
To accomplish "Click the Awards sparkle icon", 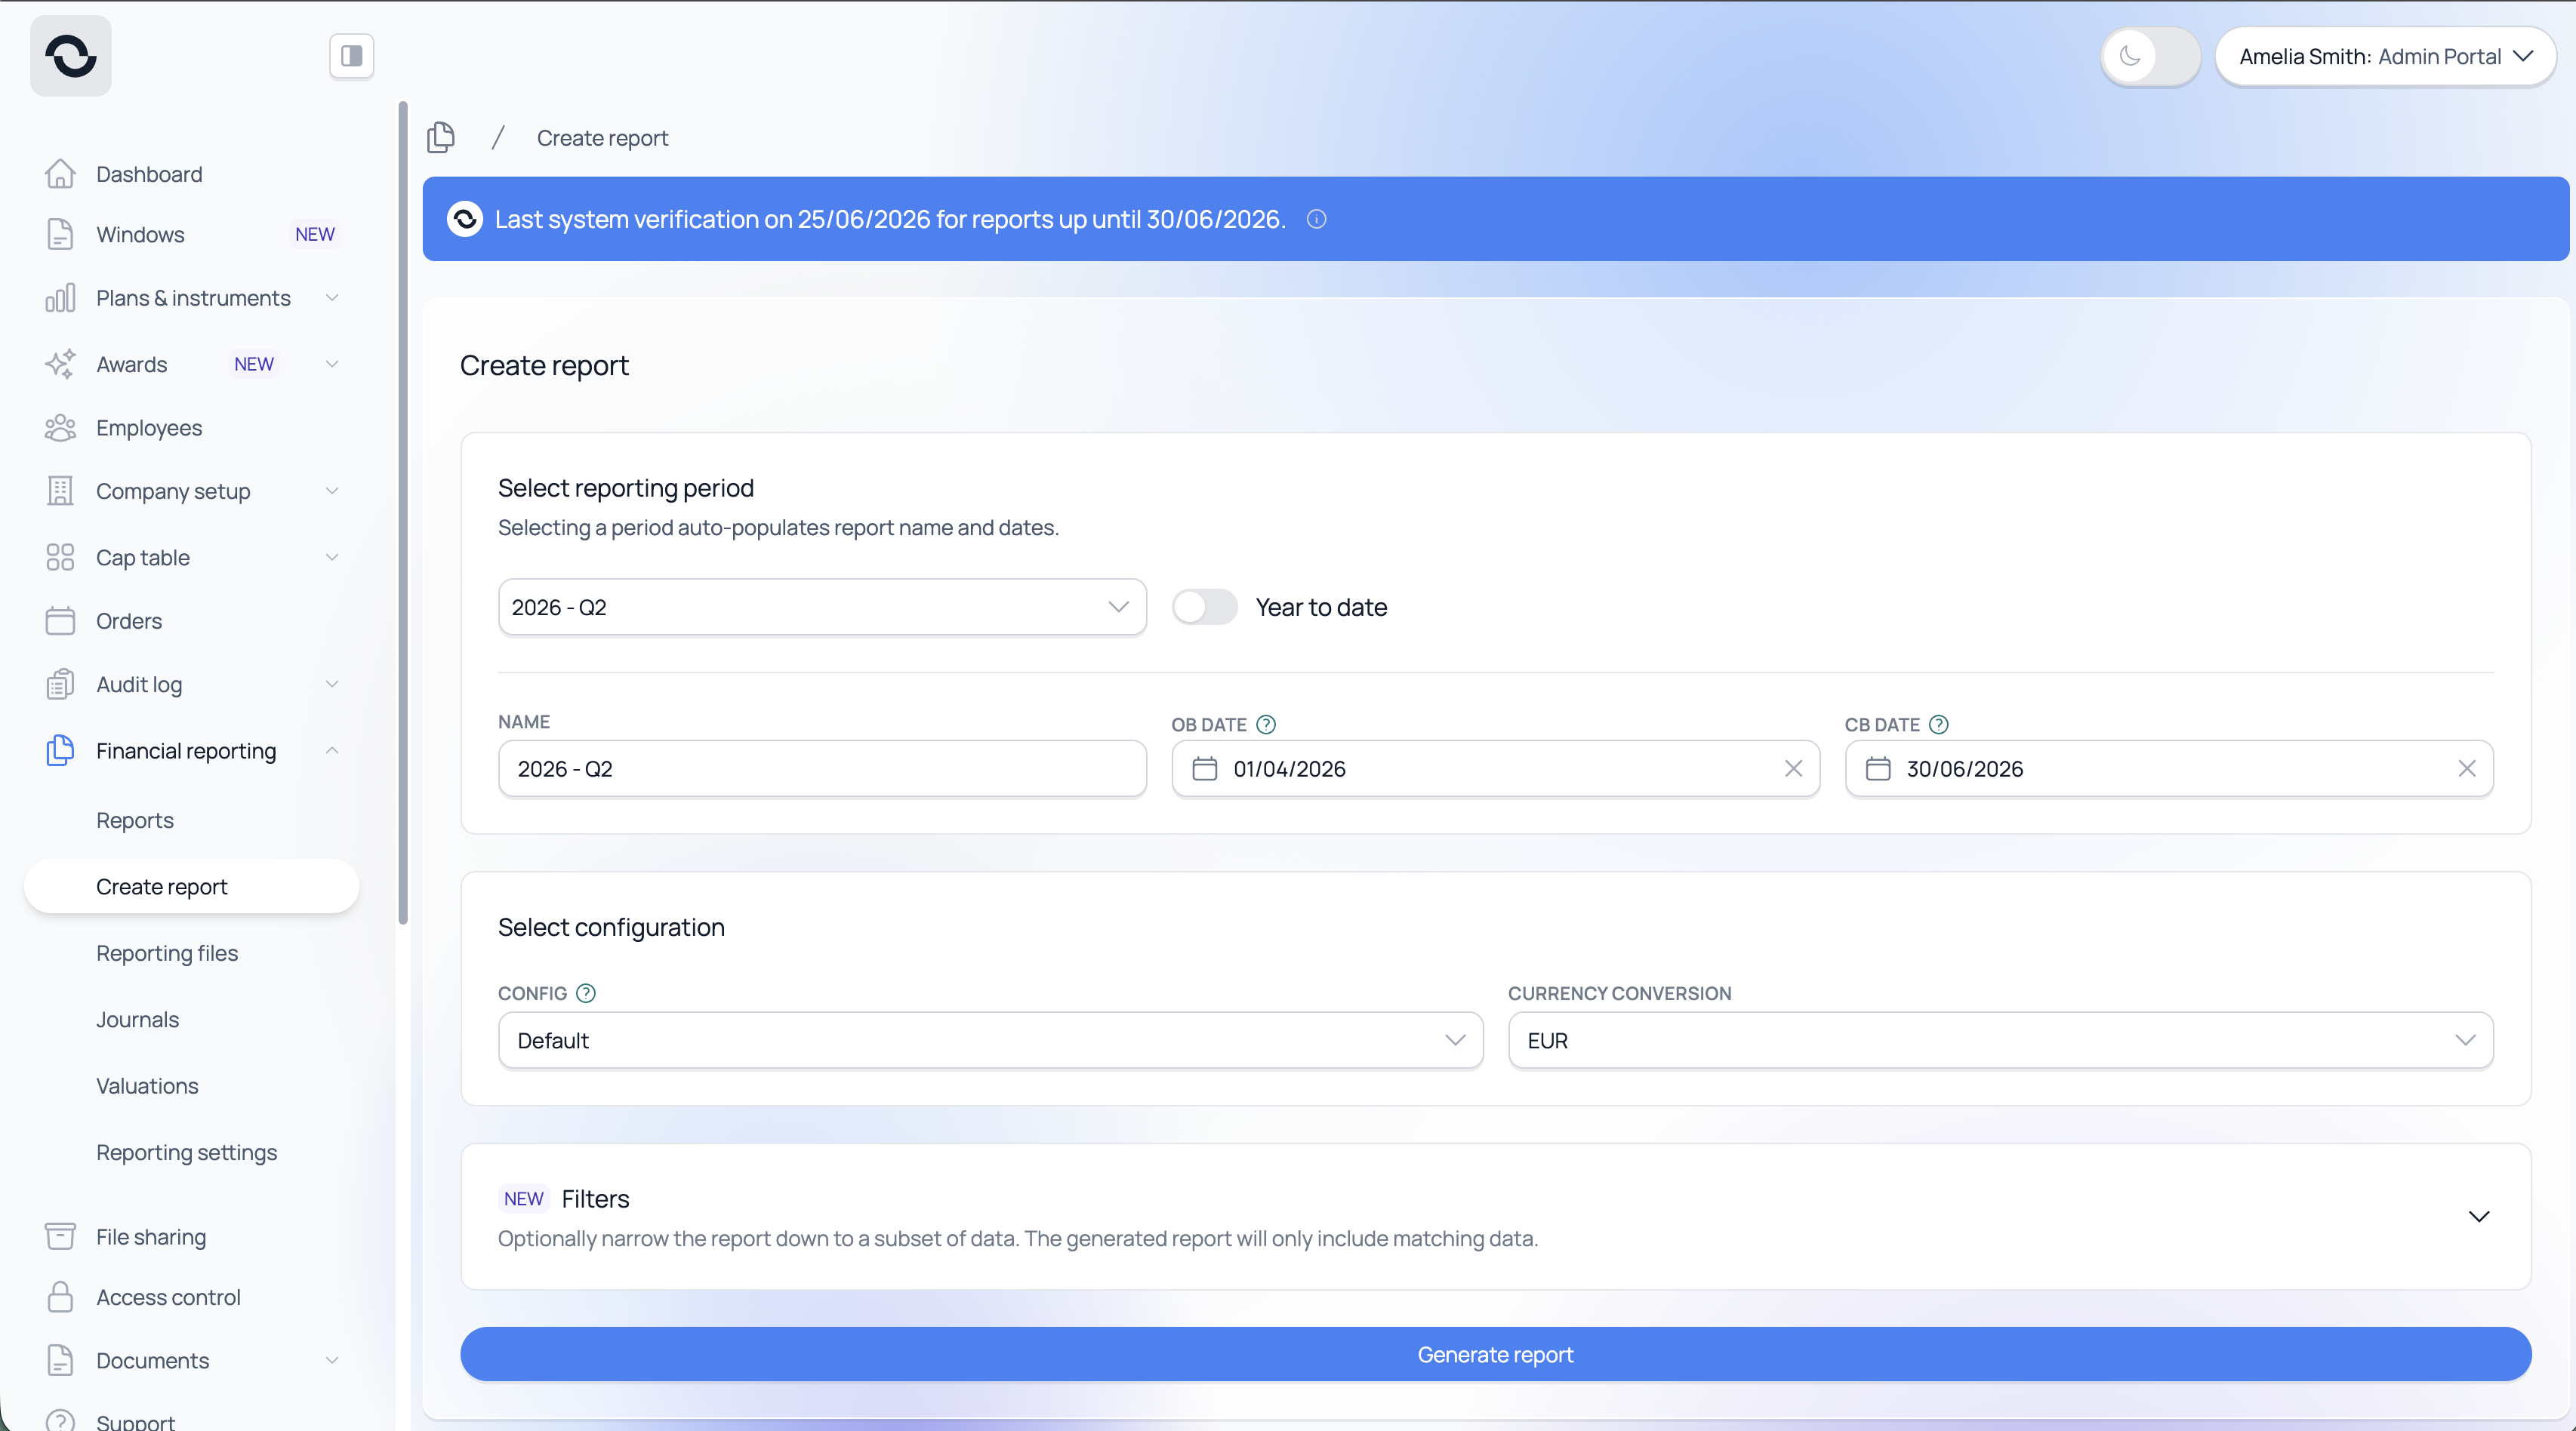I will pos(60,364).
